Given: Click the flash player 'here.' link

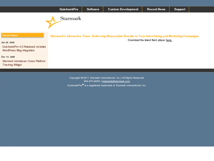Looking at the screenshot, I should pos(169,40).
